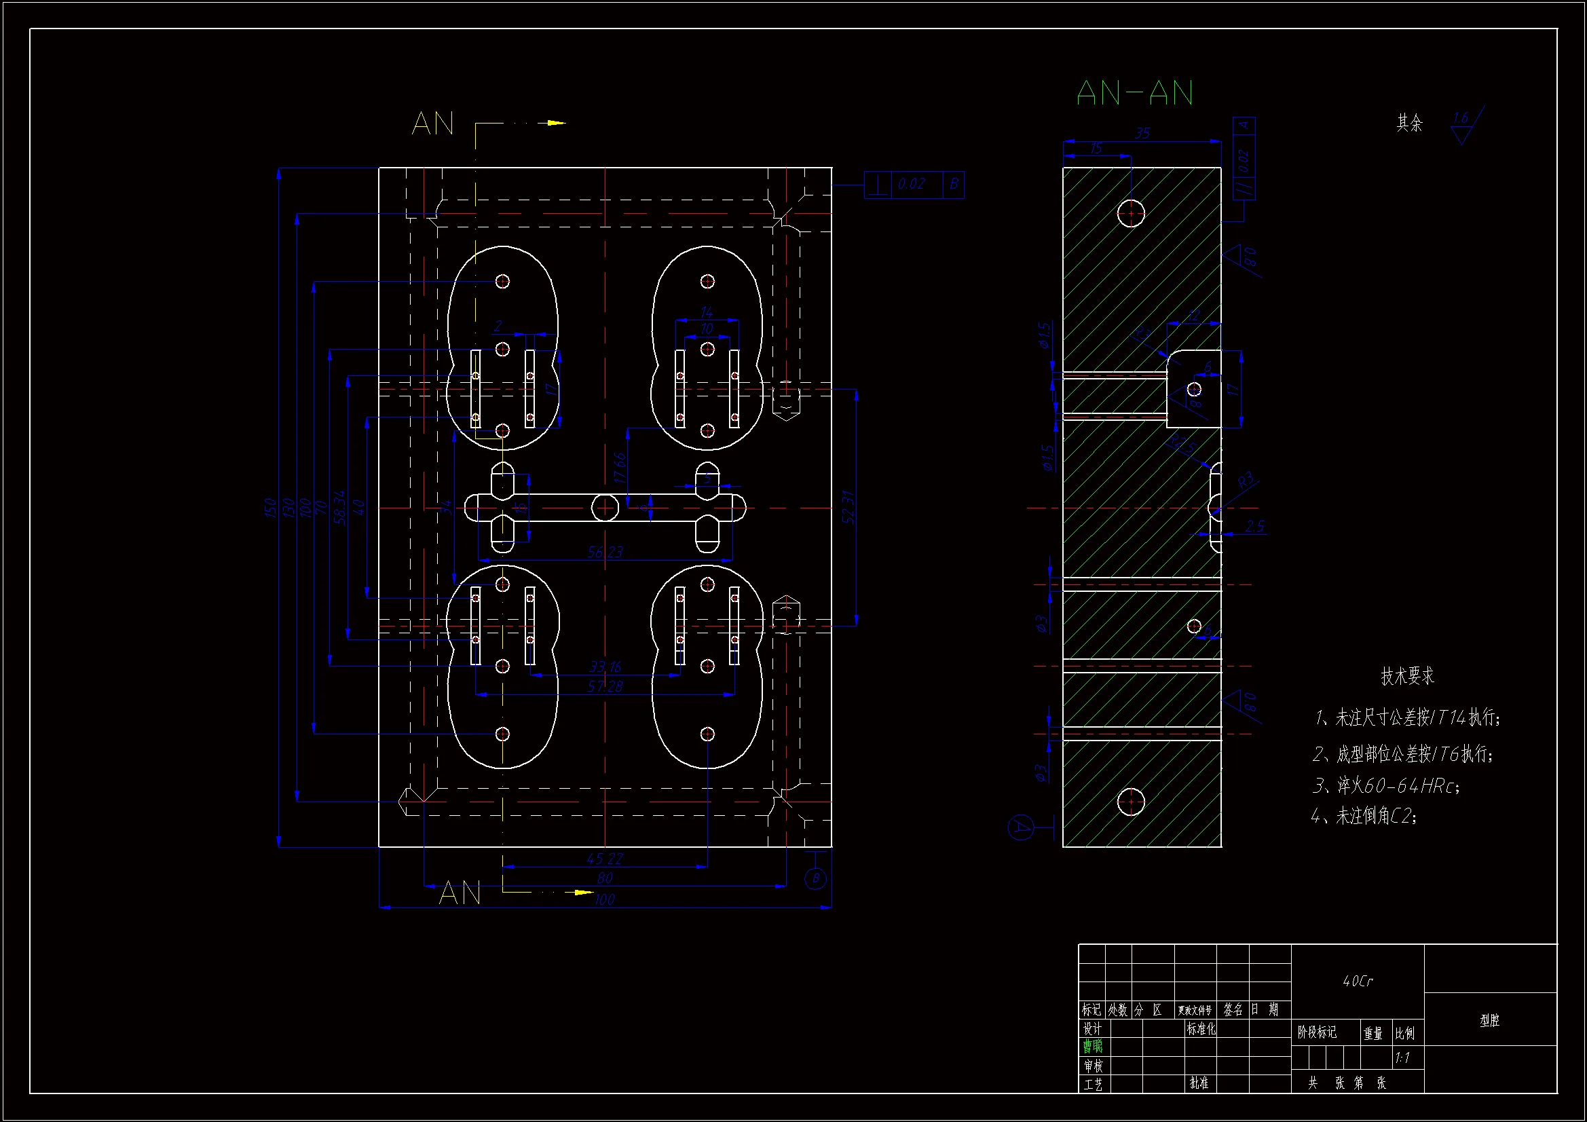Screen dimensions: 1587x1122
Task: Select the 1:1 scale value cell
Action: tap(1402, 1058)
